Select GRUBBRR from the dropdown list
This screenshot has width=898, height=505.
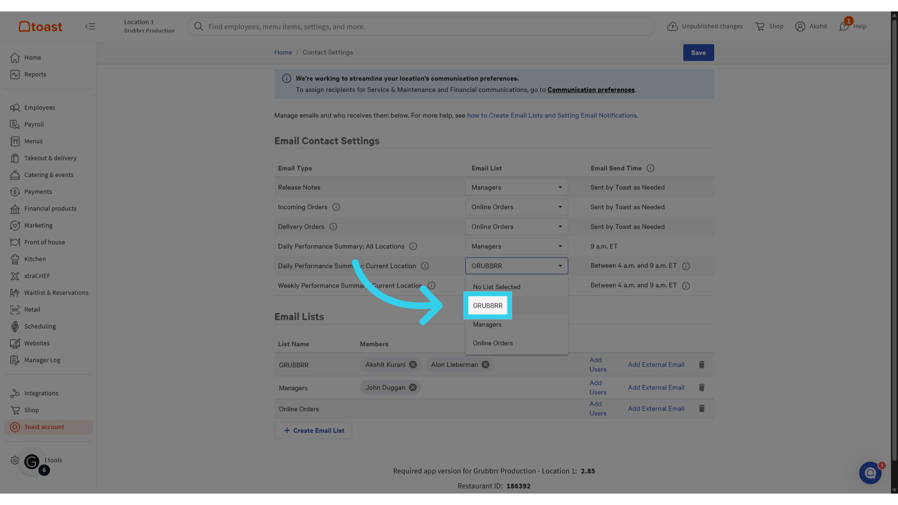click(516, 306)
